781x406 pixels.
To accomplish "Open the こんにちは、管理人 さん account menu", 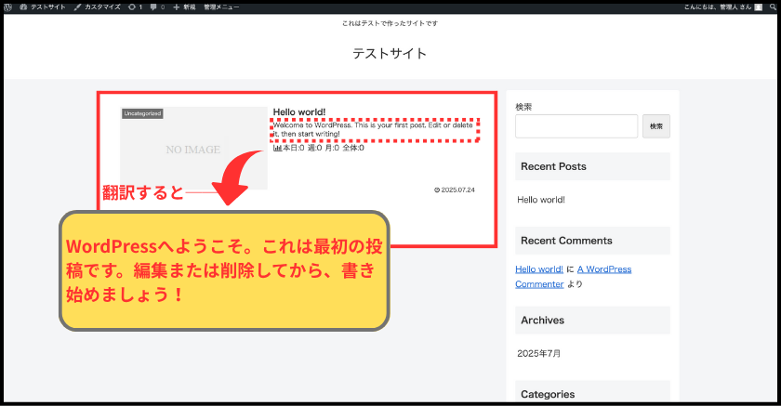I will (x=717, y=7).
